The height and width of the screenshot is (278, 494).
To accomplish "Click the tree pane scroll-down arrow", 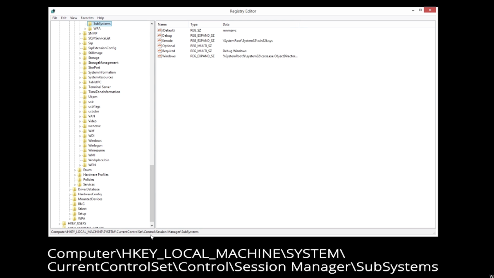I will (x=152, y=225).
